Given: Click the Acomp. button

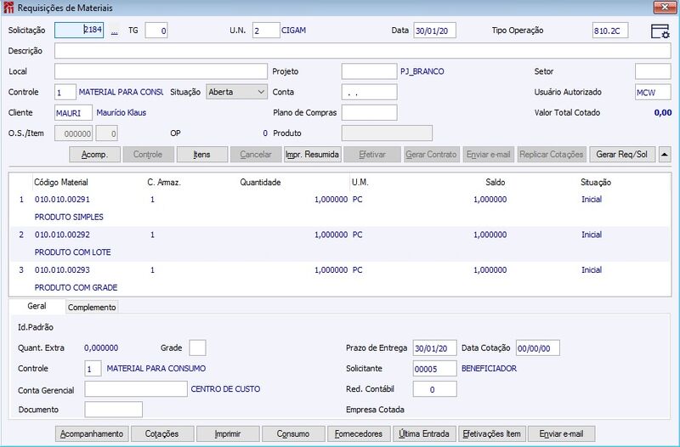Looking at the screenshot, I should (94, 155).
